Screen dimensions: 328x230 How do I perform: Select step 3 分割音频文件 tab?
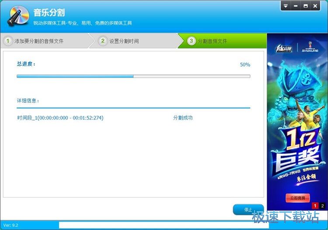pos(222,41)
